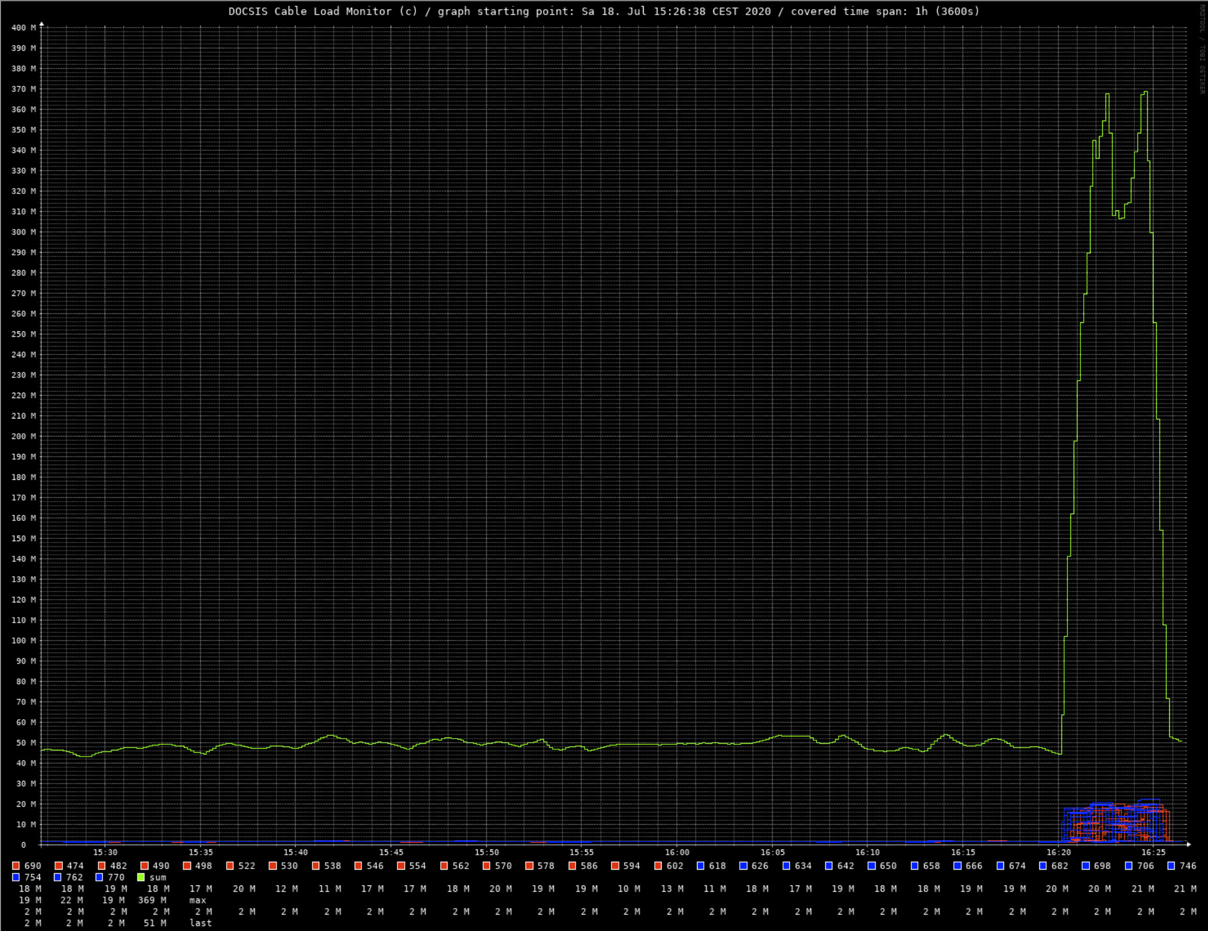Click the 51 M sum last value

pos(155,923)
